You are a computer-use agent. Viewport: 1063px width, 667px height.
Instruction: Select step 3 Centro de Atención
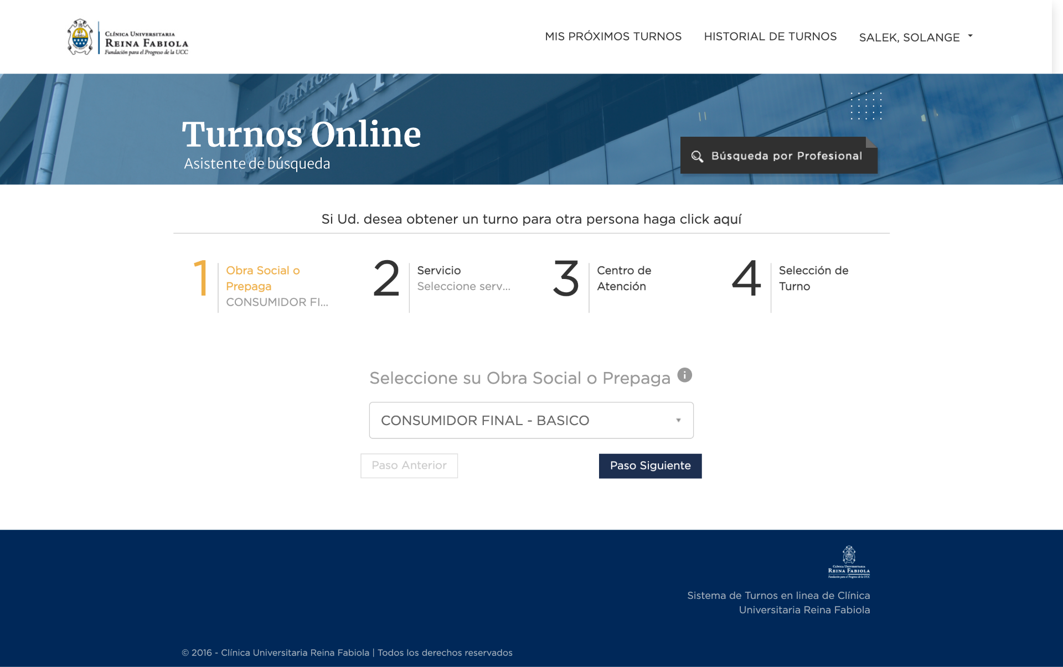coord(603,286)
